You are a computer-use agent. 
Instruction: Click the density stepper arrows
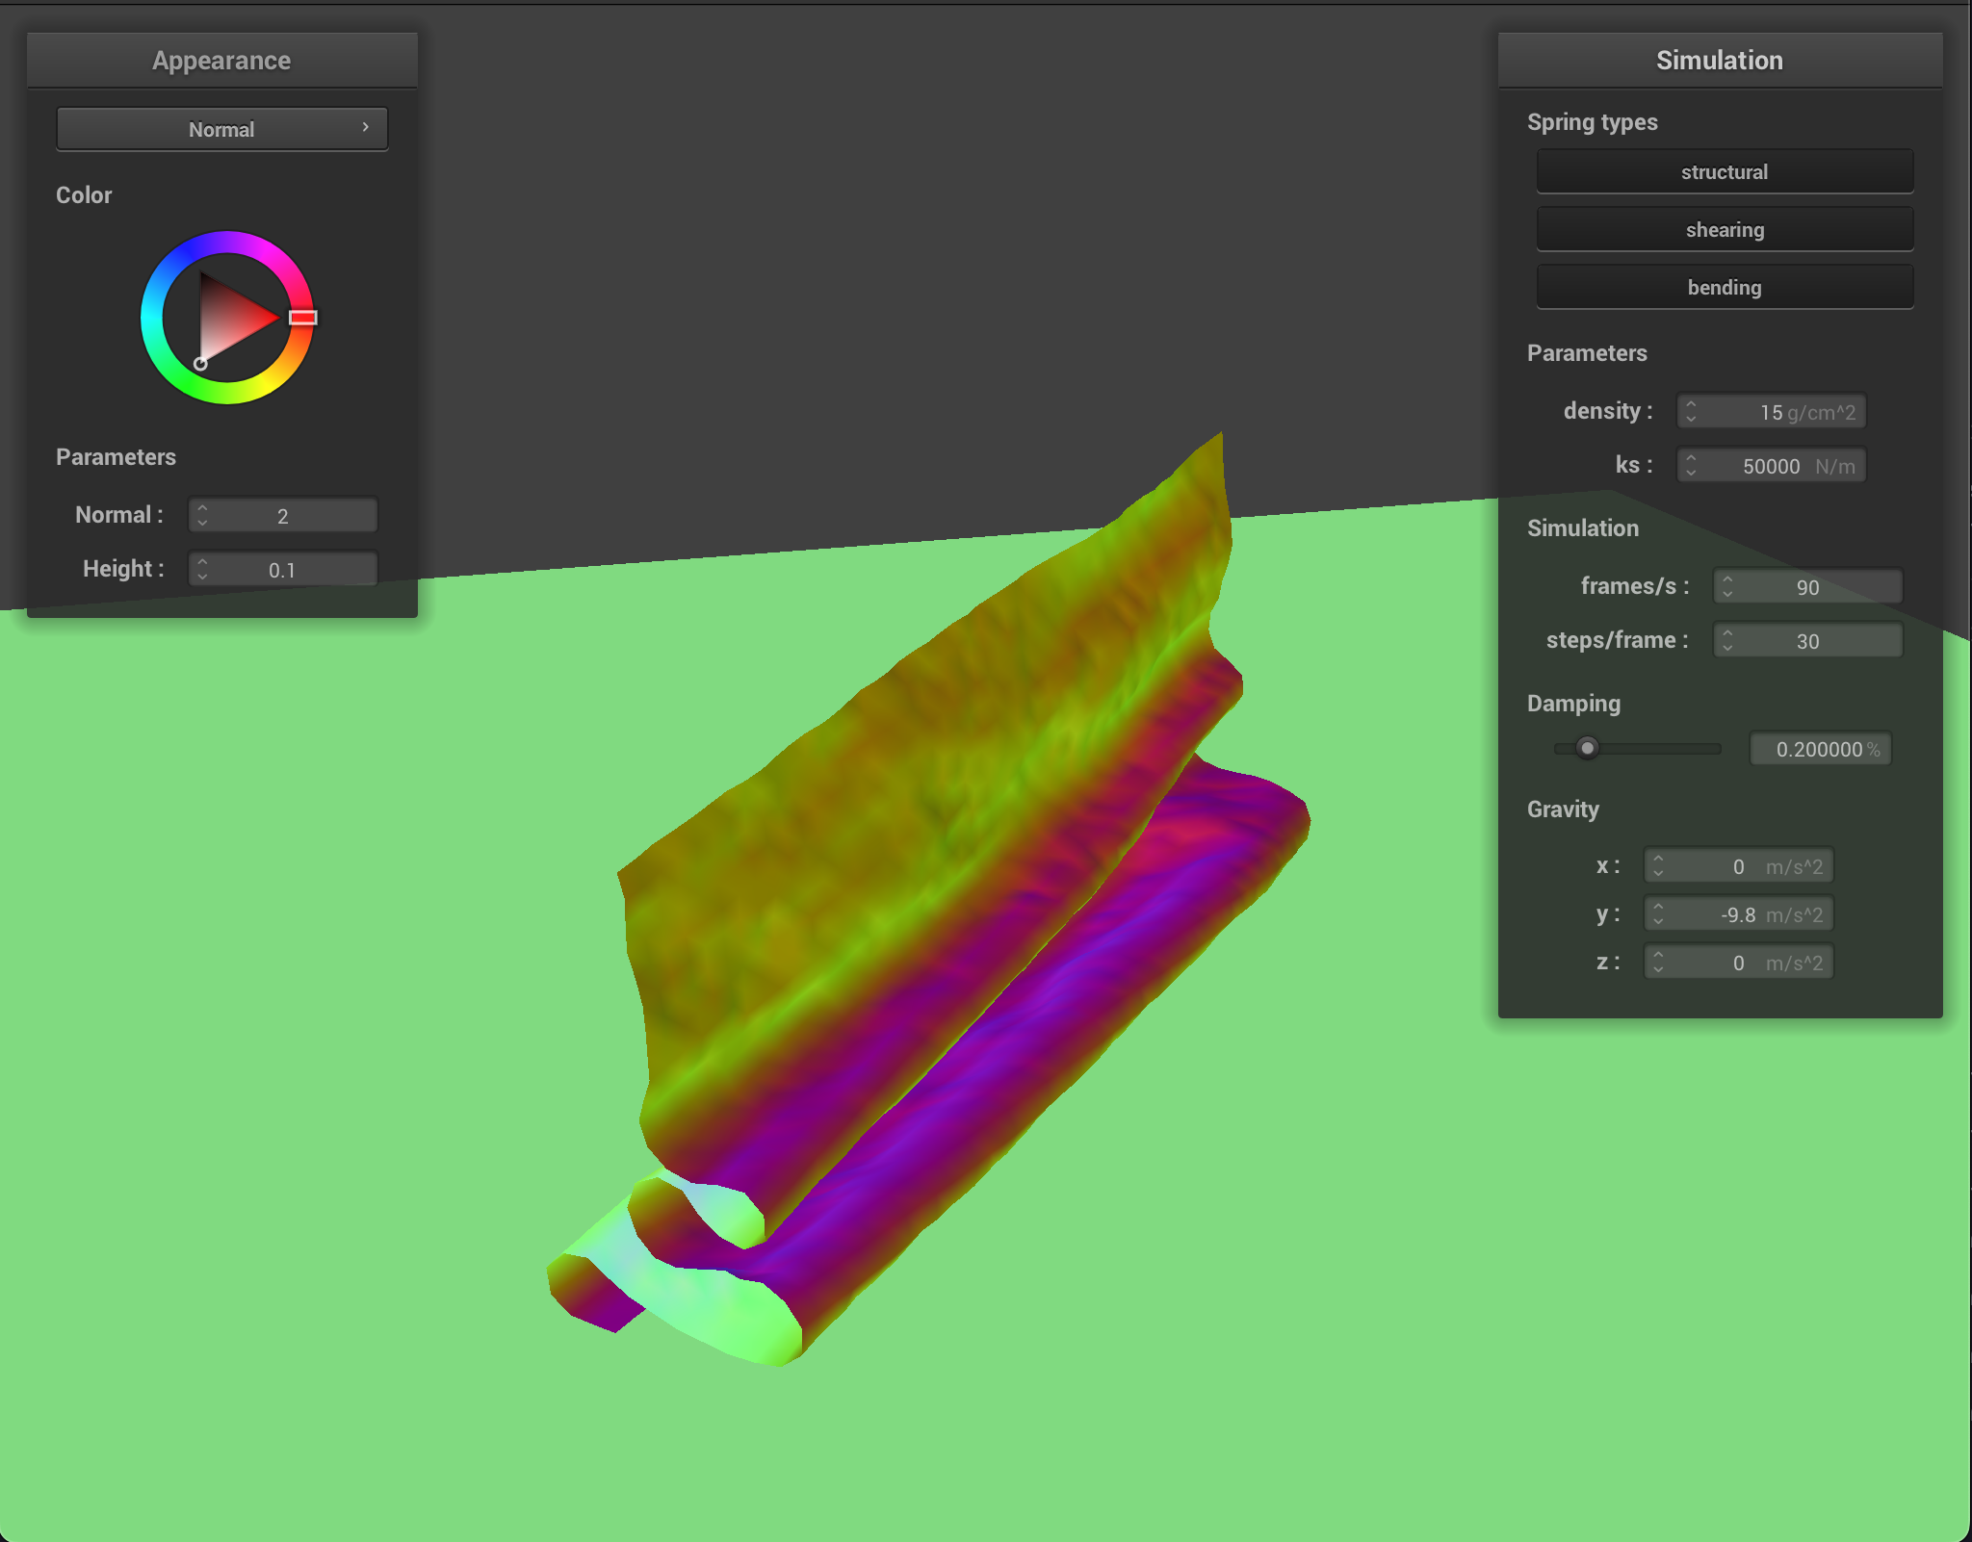click(1692, 412)
